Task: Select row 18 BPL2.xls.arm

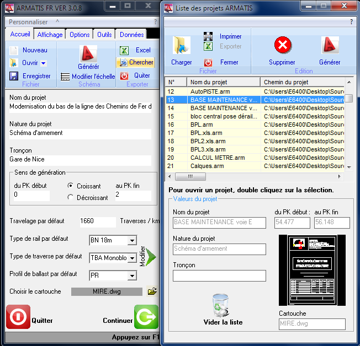Action: [255, 141]
